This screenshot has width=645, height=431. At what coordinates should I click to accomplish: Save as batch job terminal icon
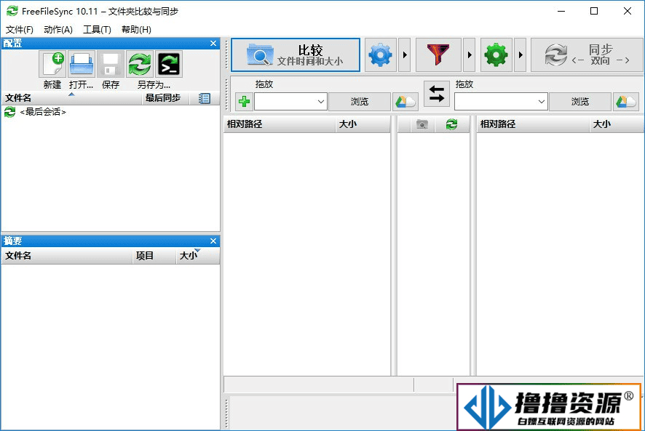point(169,64)
